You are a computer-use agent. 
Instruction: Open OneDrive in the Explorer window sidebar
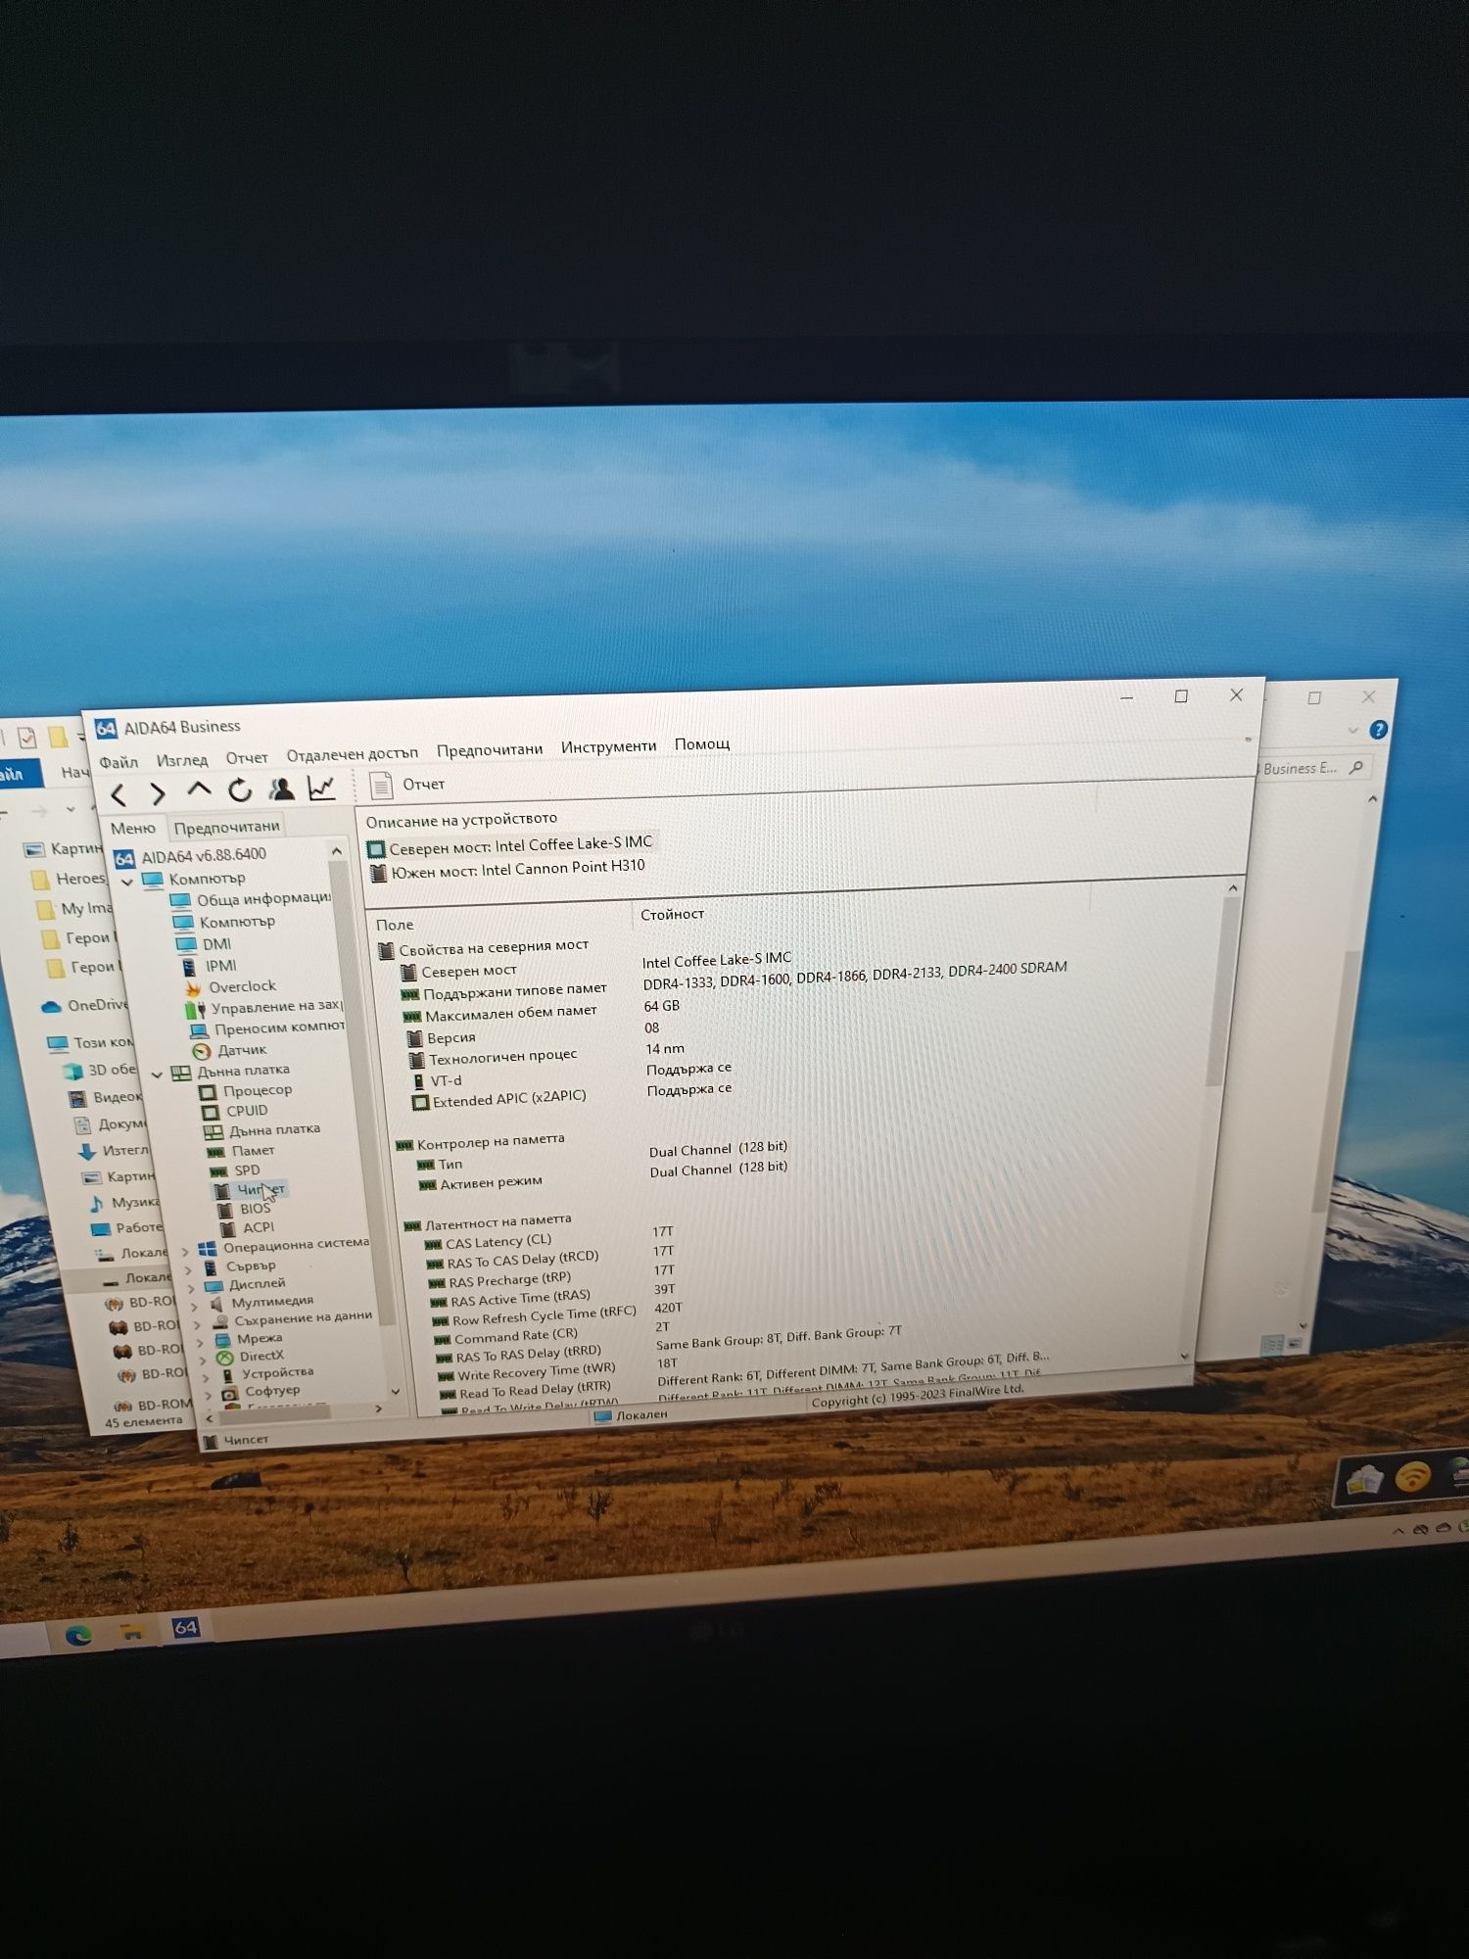(x=85, y=1006)
